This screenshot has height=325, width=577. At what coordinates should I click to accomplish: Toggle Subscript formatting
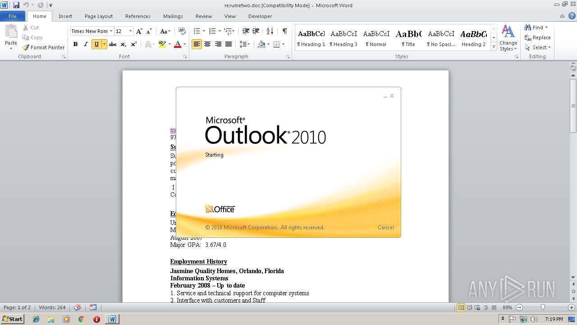[124, 44]
